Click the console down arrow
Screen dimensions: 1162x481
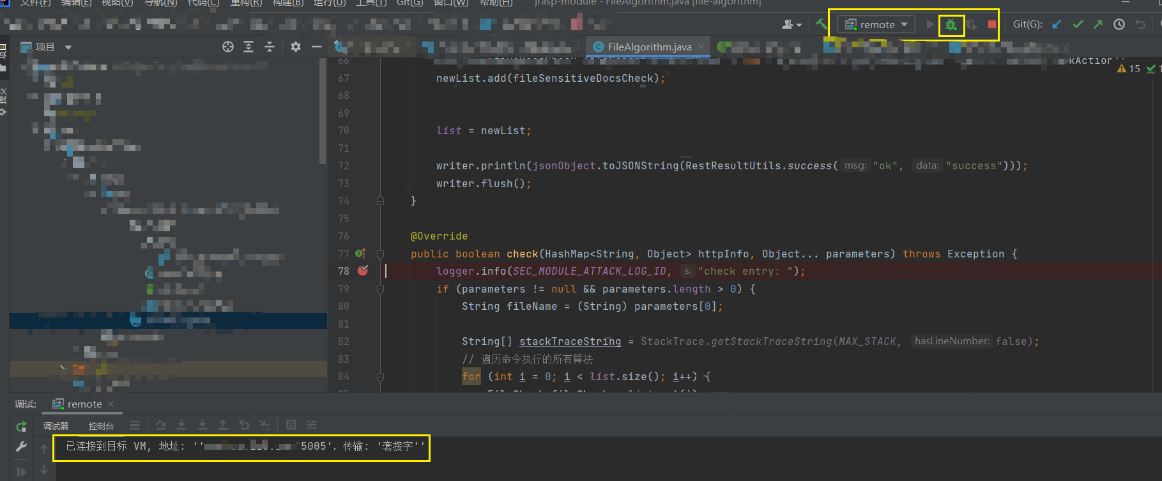coord(44,470)
